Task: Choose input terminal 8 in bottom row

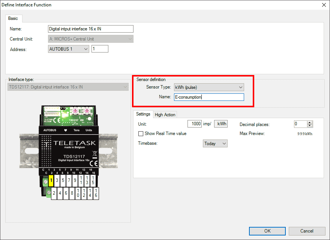Action: coord(72,193)
